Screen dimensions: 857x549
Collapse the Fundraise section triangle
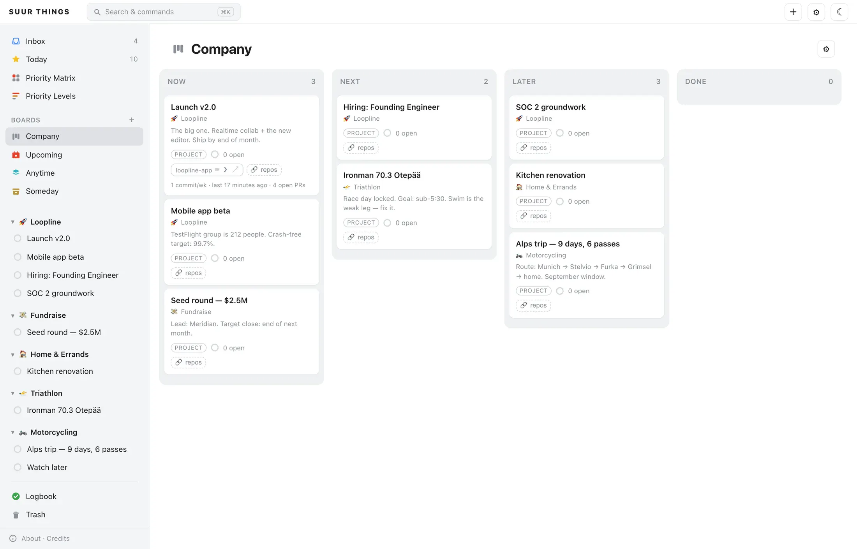[x=12, y=315]
